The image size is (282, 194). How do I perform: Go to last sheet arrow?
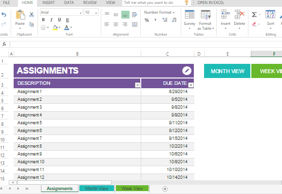(27, 189)
